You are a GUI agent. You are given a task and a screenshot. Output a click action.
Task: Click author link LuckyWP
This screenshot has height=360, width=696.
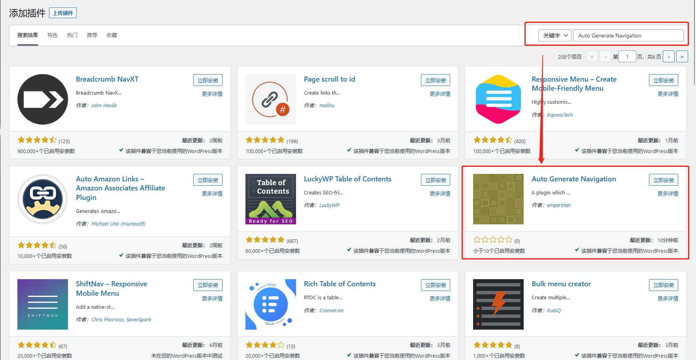pyautogui.click(x=329, y=205)
